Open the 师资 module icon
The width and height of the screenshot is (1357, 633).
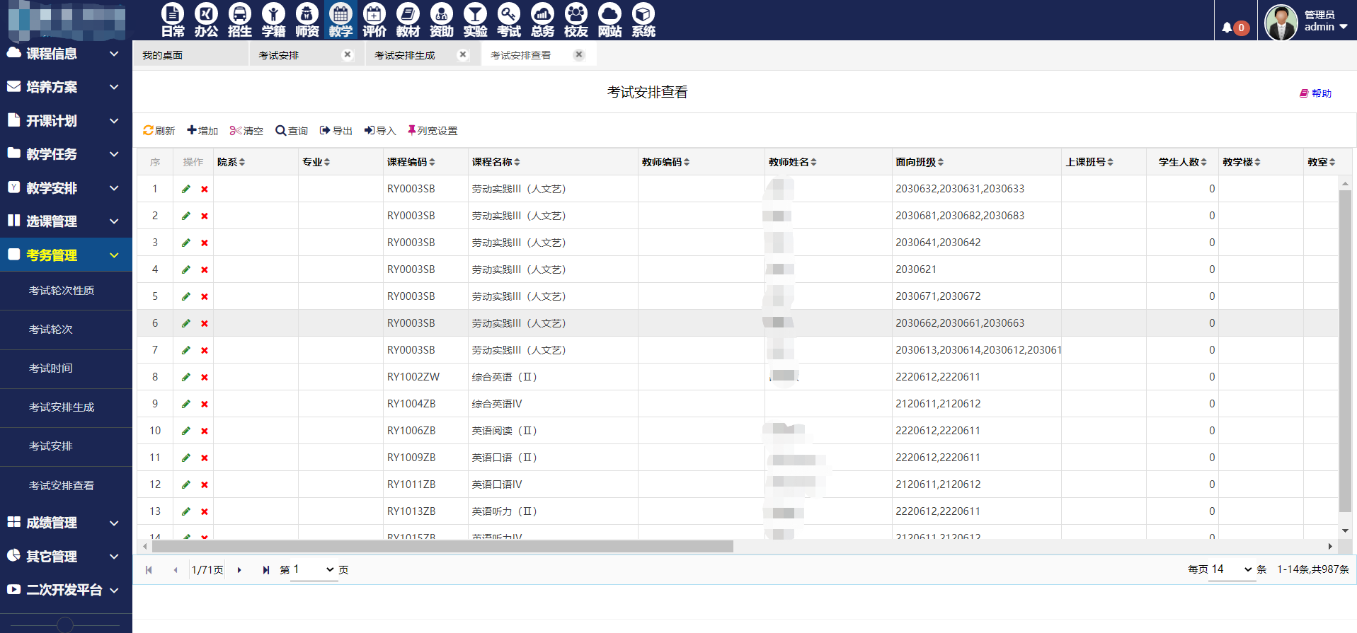tap(307, 20)
